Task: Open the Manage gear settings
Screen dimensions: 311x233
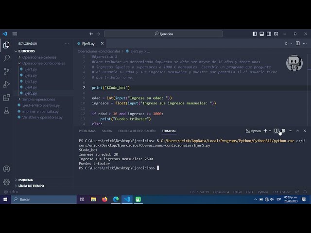Action: click(x=6, y=182)
